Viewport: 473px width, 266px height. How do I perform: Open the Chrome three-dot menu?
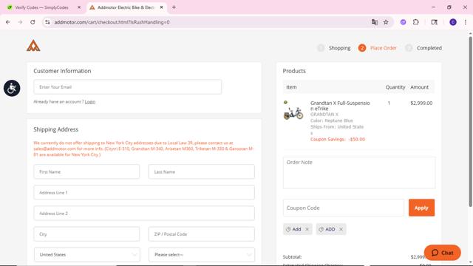(466, 22)
